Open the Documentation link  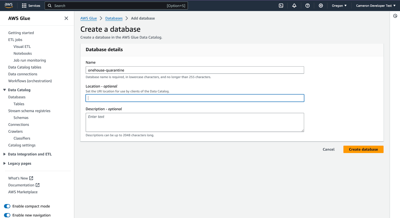click(x=21, y=185)
